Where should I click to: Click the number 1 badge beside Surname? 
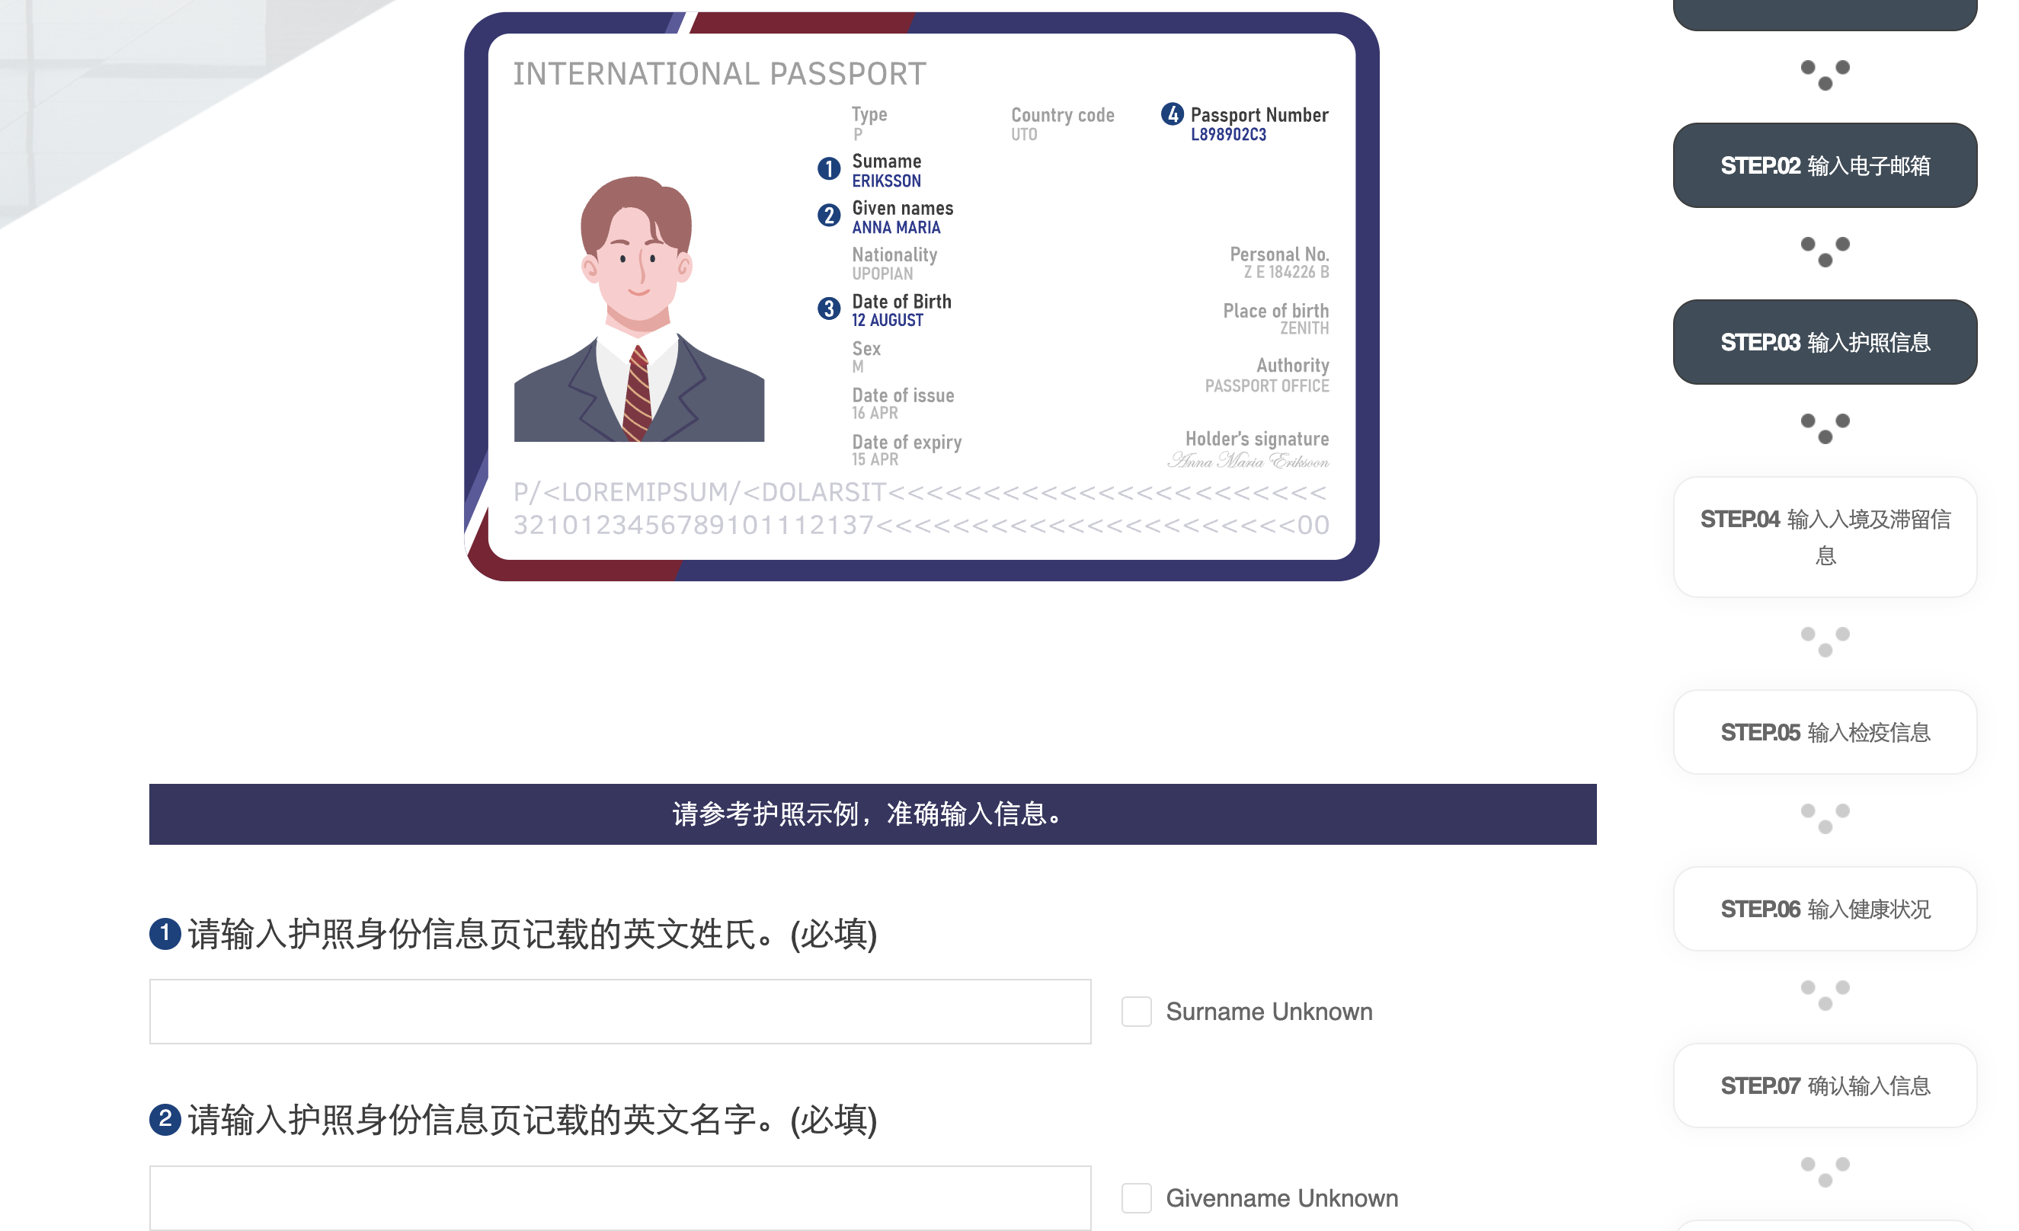tap(828, 168)
